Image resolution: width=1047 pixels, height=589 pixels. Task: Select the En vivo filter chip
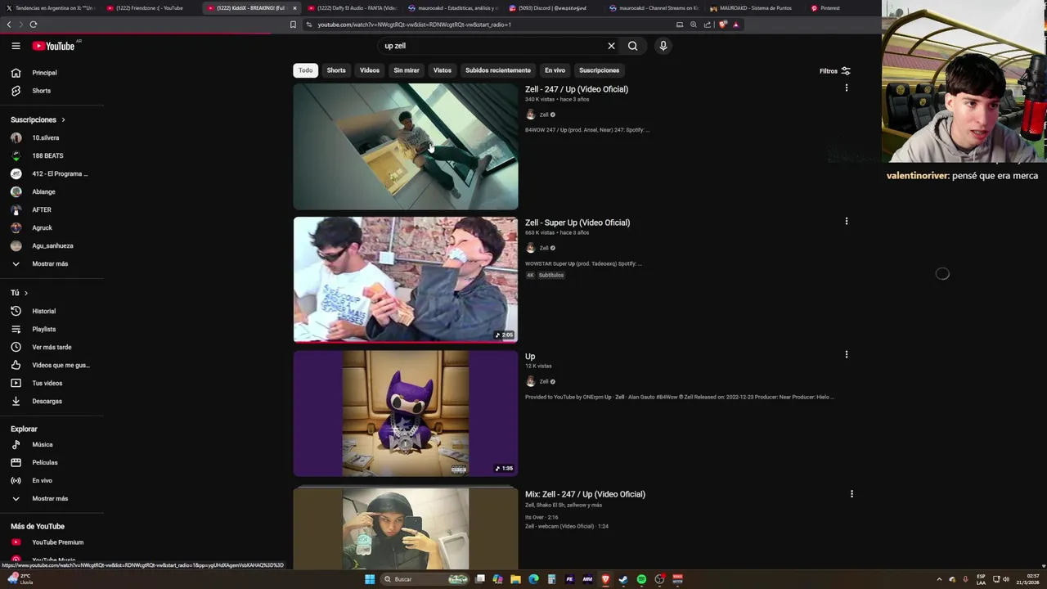pyautogui.click(x=555, y=70)
